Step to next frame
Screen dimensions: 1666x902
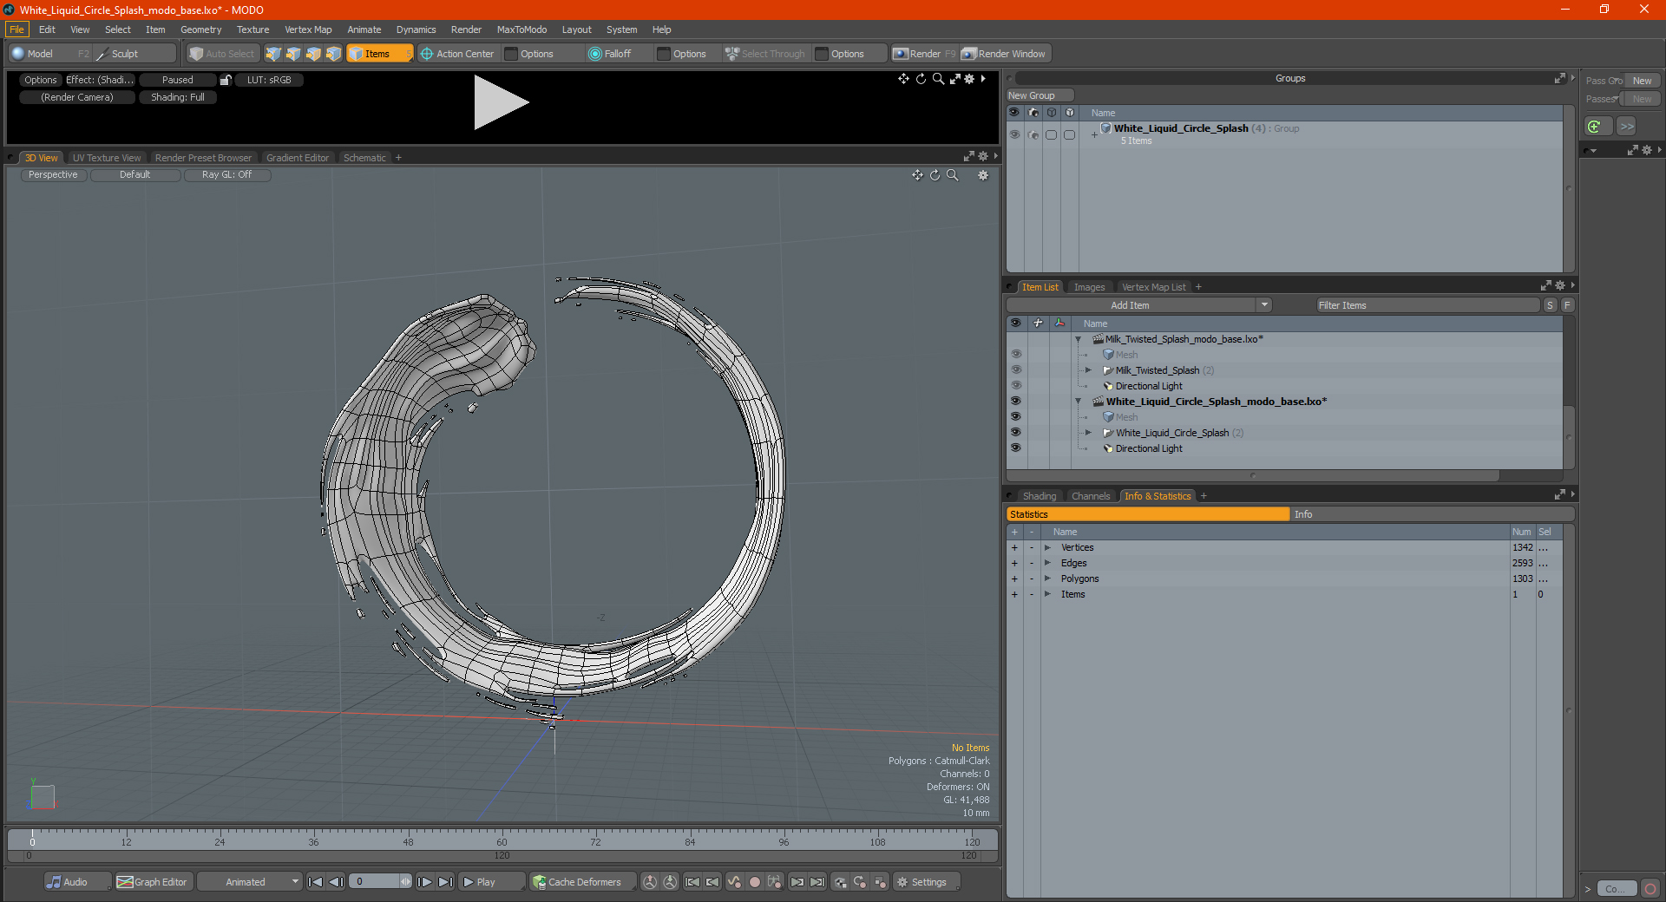click(x=424, y=882)
